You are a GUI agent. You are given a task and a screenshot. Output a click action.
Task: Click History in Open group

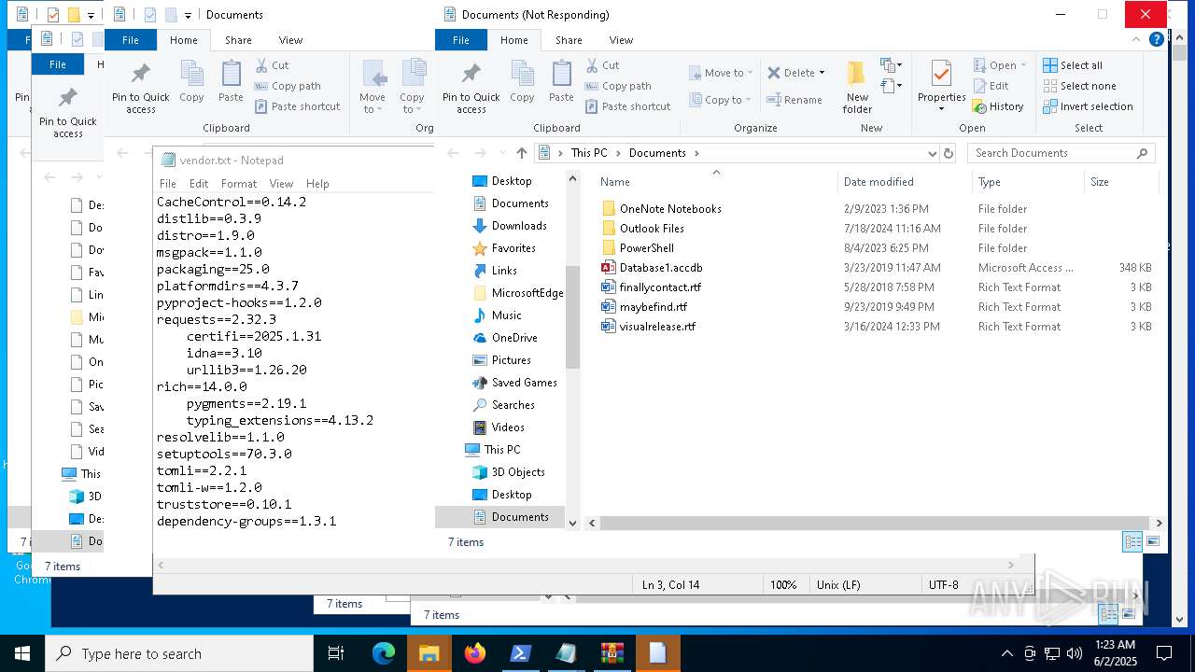[x=998, y=106]
